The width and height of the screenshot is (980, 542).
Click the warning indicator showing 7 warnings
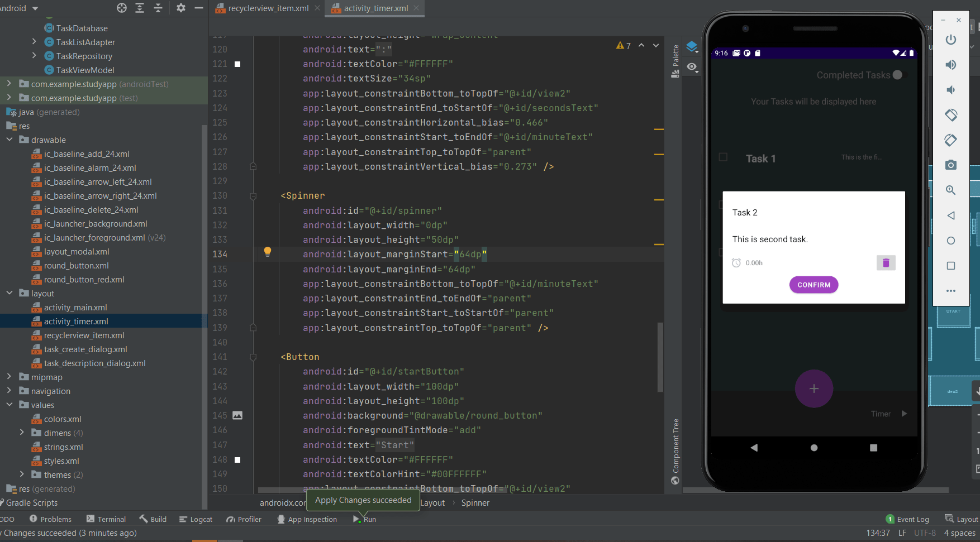622,45
